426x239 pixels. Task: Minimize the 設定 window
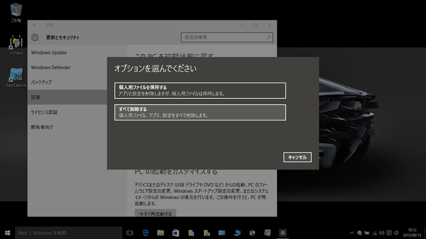241,25
